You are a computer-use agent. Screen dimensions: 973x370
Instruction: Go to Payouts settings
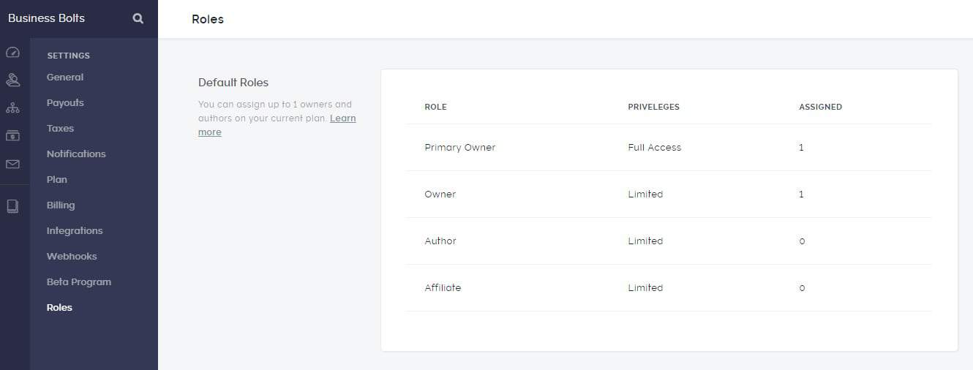[x=65, y=103]
